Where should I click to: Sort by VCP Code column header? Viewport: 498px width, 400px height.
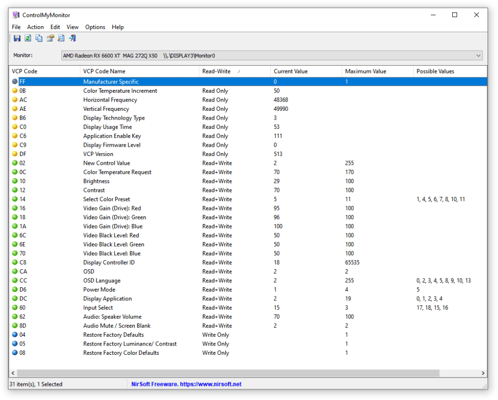44,71
